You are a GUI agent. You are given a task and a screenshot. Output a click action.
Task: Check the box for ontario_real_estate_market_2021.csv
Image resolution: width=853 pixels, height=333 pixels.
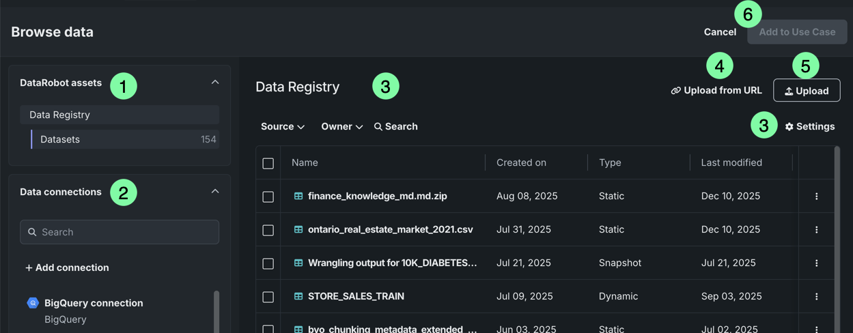268,230
